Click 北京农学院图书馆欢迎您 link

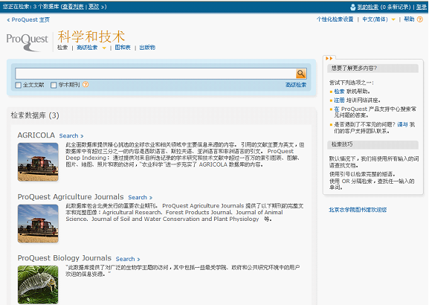[358, 210]
